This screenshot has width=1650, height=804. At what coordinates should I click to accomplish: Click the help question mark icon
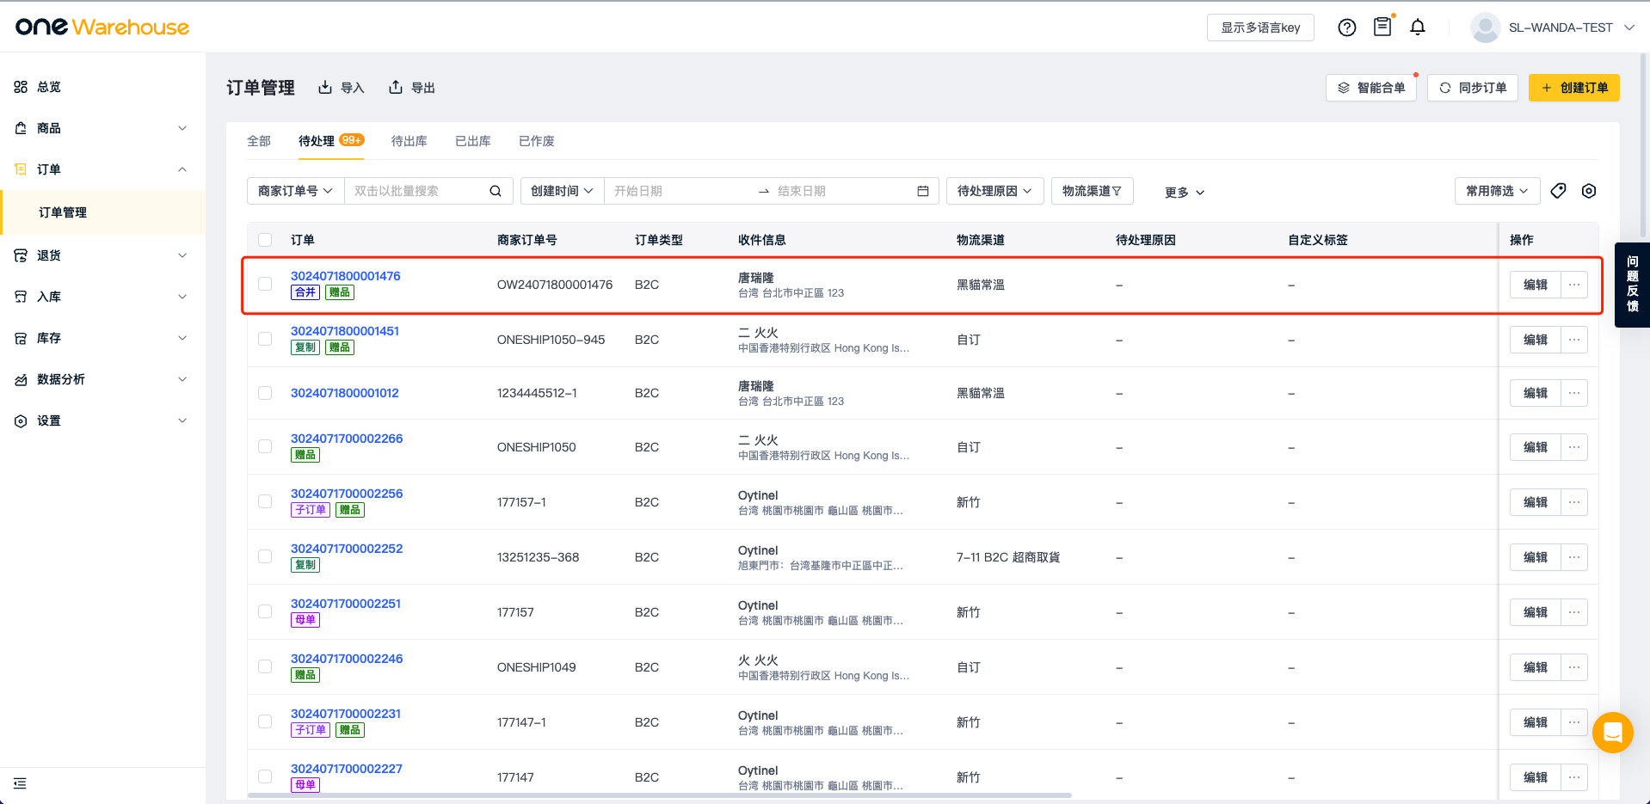coord(1347,28)
